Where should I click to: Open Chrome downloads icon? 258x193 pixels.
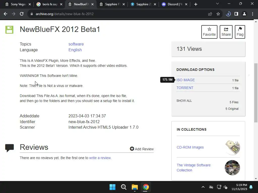[228, 14]
